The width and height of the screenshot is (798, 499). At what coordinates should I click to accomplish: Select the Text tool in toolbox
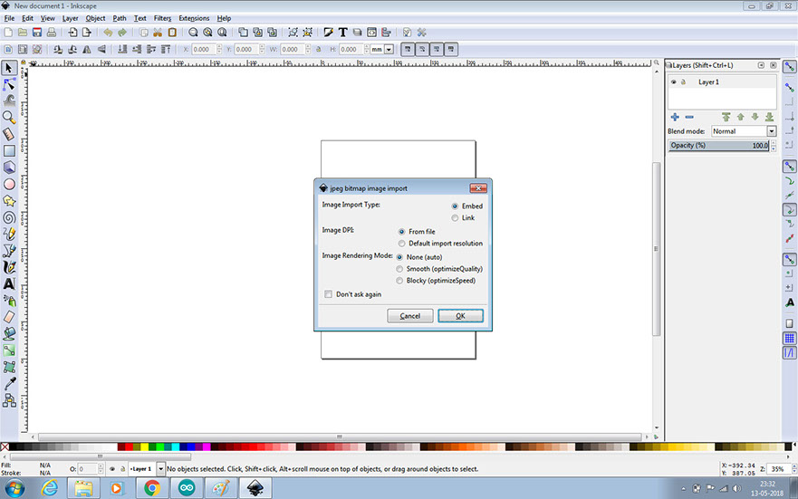(x=9, y=283)
